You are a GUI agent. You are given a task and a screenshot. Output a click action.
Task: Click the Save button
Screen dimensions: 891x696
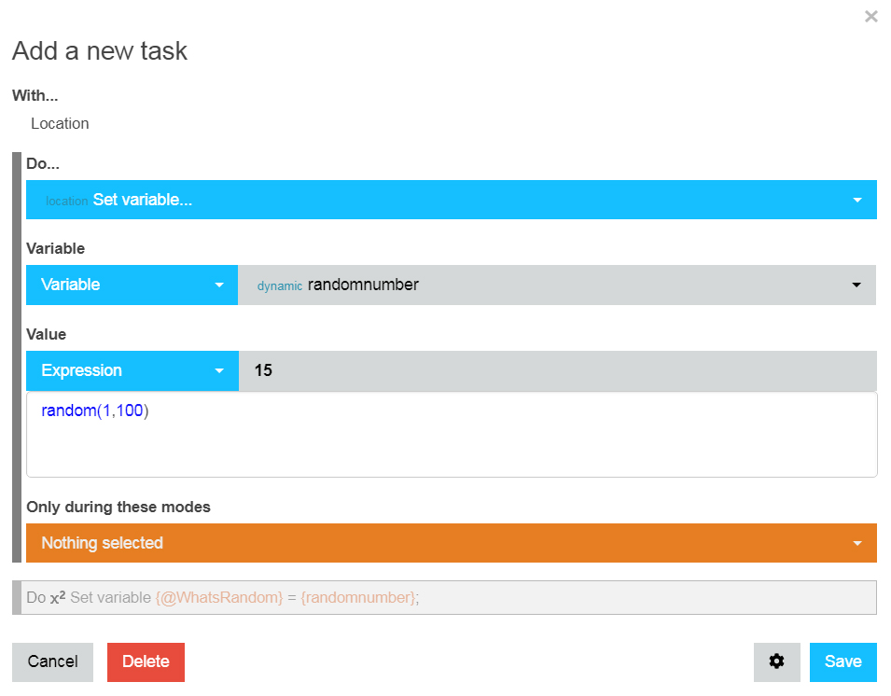[842, 661]
